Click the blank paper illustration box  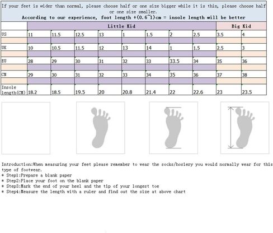26,128
